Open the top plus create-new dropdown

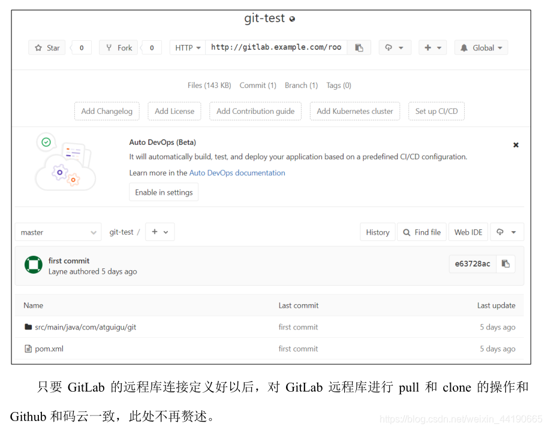click(x=433, y=48)
